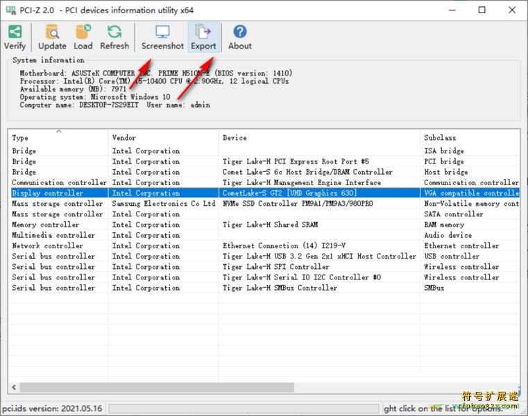Select the 'USB controller' subclass cell
Screen dimensions: 528x416
pyautogui.click(x=452, y=256)
